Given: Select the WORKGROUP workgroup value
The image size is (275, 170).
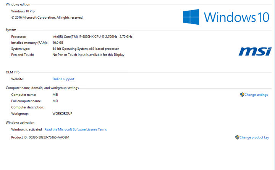Looking at the screenshot, I should pos(62,113).
